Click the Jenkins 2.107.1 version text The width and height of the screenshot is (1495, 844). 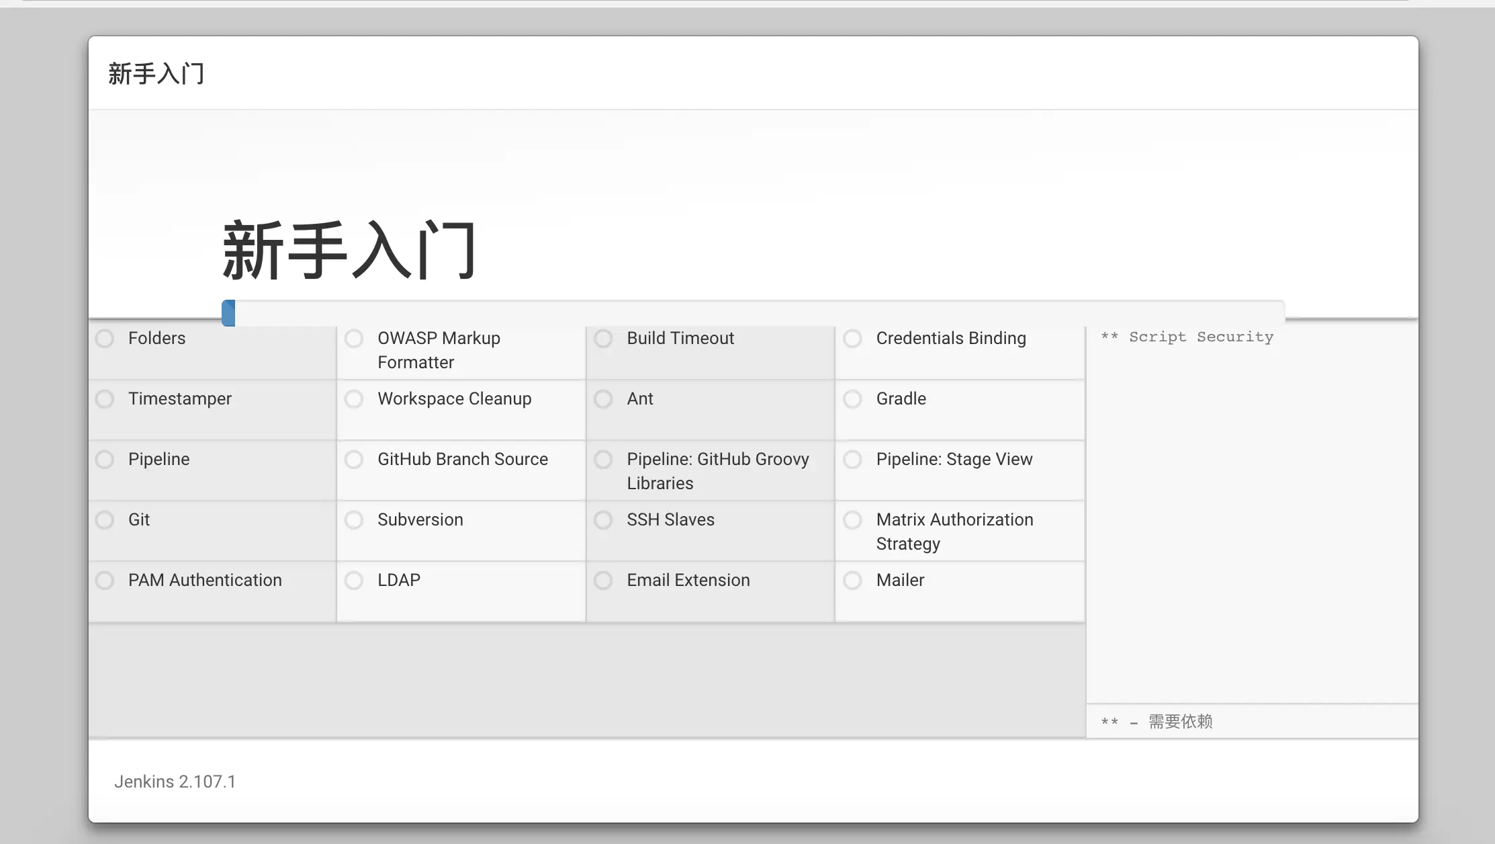point(175,782)
